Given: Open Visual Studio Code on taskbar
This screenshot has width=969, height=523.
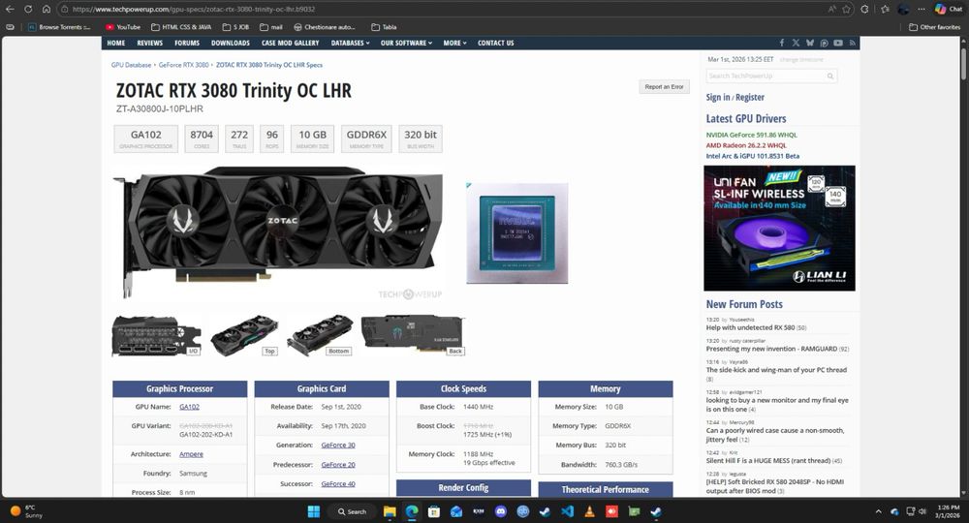Looking at the screenshot, I should click(567, 511).
